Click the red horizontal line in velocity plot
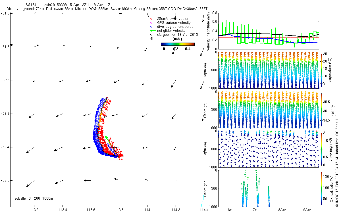 269,38
